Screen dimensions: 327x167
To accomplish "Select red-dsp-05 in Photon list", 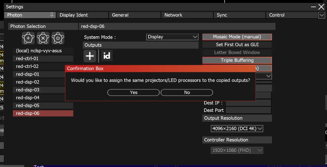I will pyautogui.click(x=43, y=106).
